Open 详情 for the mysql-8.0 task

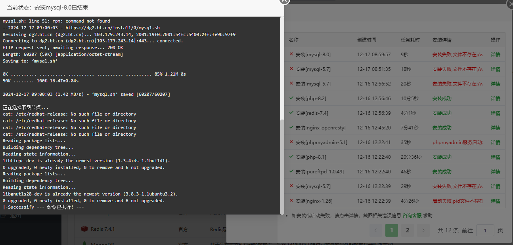click(495, 55)
